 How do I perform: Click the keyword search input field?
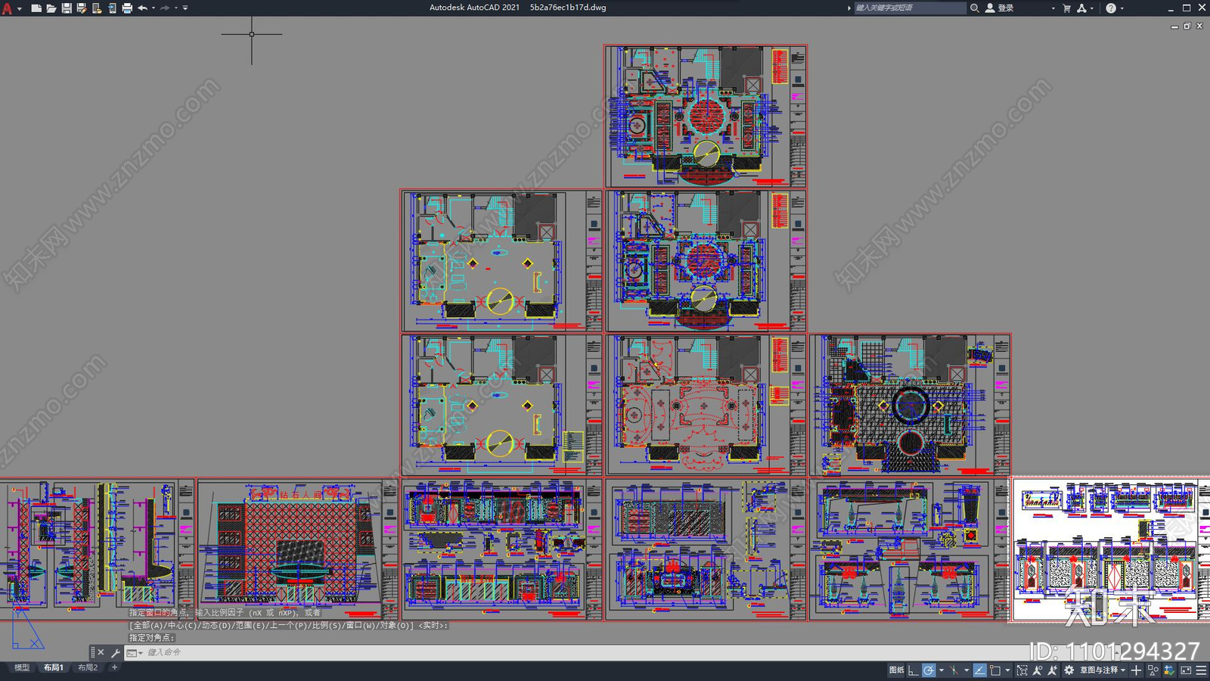[x=910, y=8]
